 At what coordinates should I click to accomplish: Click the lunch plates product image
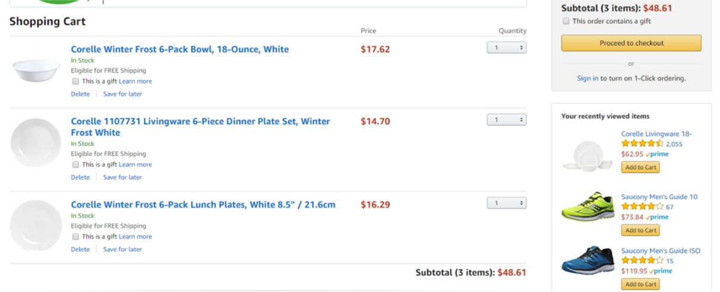point(36,226)
